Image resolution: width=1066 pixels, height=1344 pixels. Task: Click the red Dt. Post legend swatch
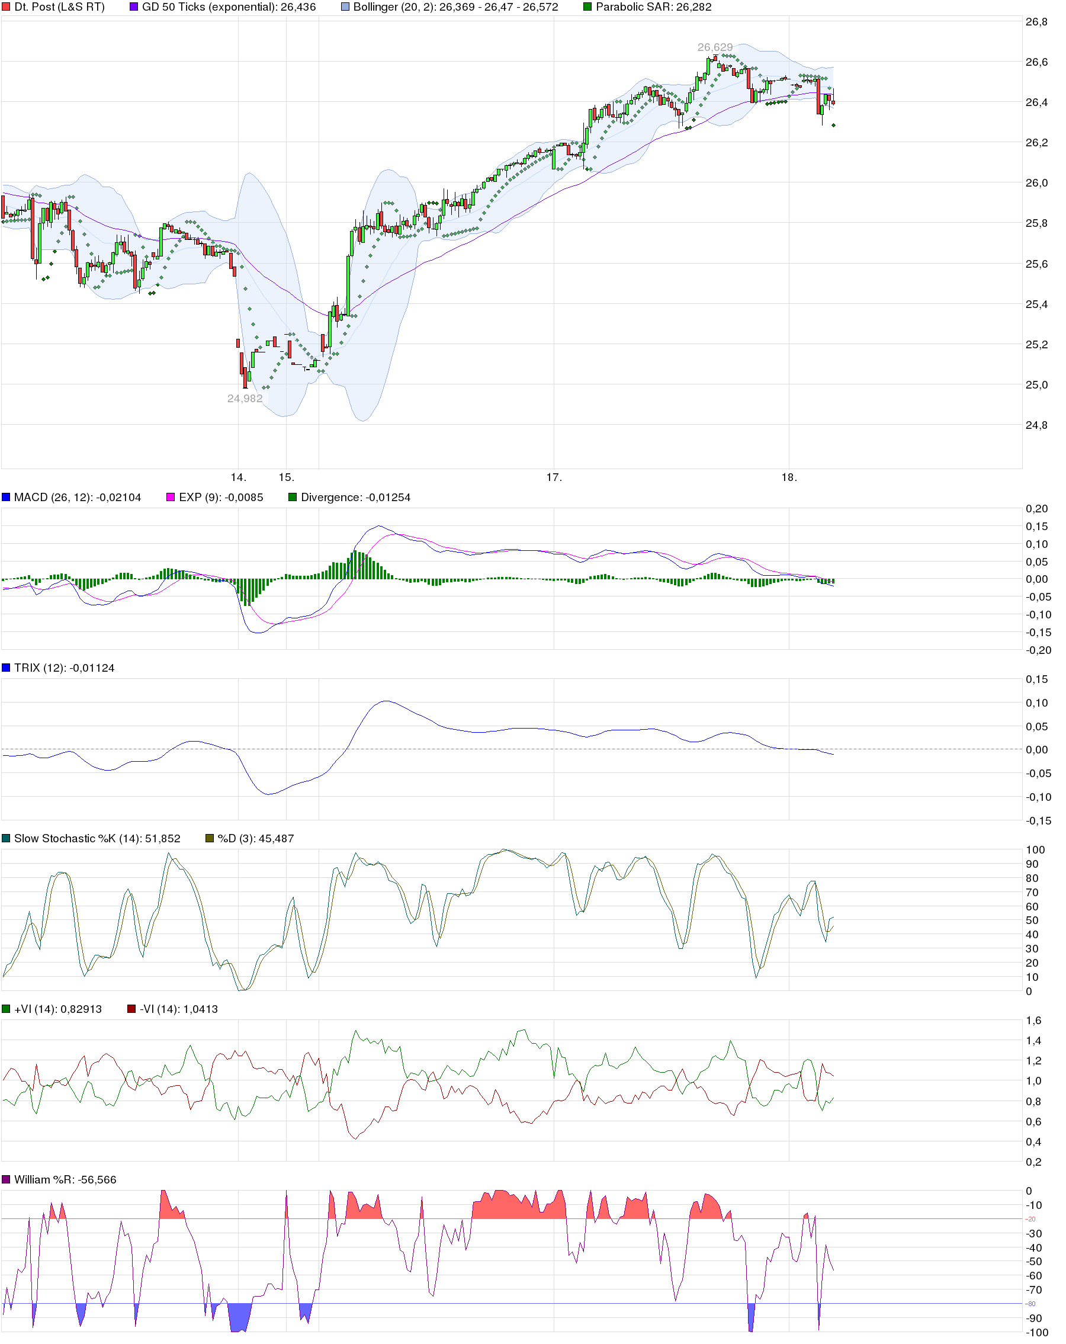[7, 7]
